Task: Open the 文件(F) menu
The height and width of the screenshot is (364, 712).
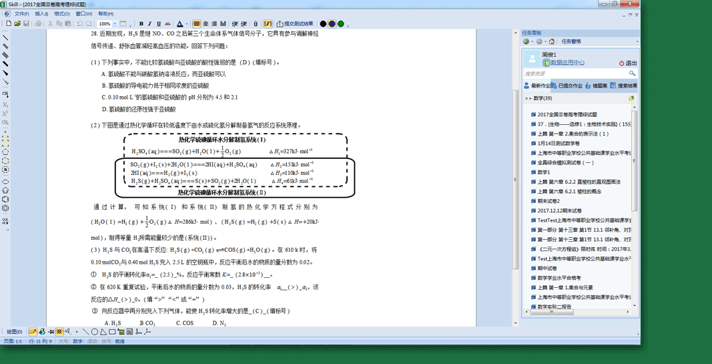Action: (21, 13)
